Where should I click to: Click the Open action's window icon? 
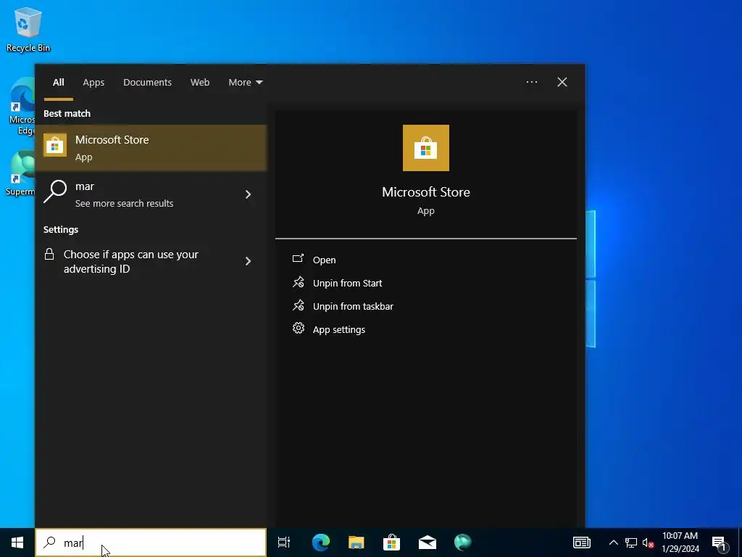(x=298, y=259)
